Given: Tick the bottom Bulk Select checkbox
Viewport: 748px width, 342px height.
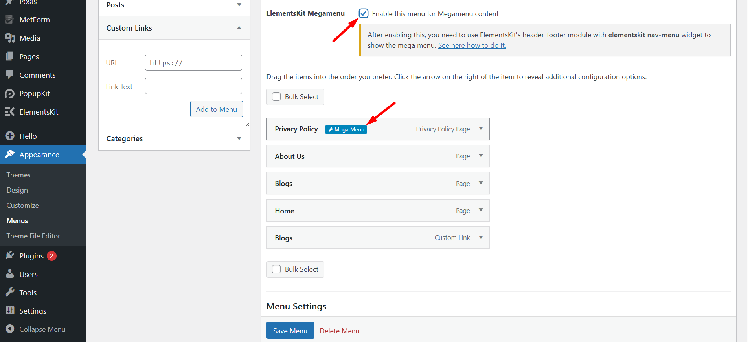Looking at the screenshot, I should (x=277, y=269).
